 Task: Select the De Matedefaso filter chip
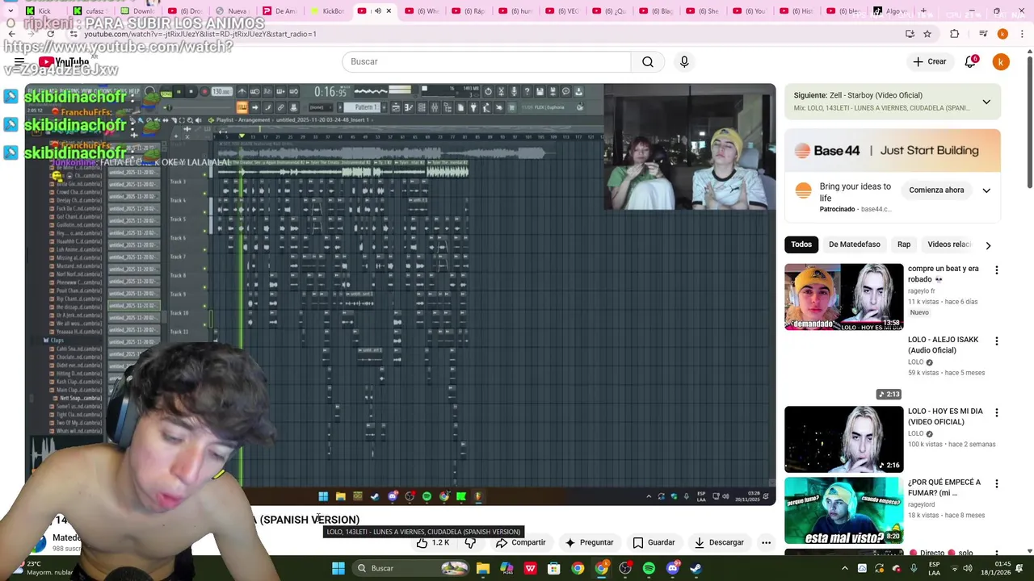point(854,245)
